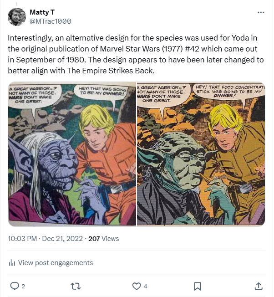Open the @MTrac1000 handle link
Viewport: 274px width, 297px height.
50,21
